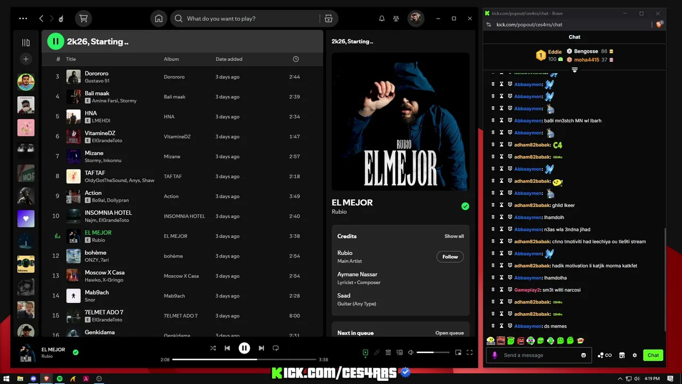Play the track Dorororo
This screenshot has width=682, height=384.
pos(182,77)
